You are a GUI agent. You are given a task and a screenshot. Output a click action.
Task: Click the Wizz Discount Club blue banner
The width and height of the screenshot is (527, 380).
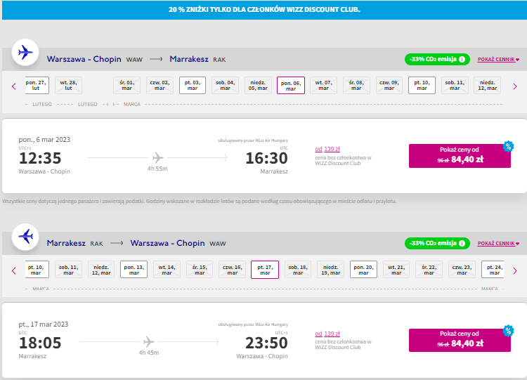coord(264,10)
